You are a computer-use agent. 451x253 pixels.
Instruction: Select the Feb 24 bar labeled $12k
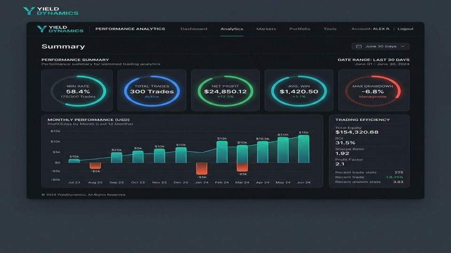(222, 152)
